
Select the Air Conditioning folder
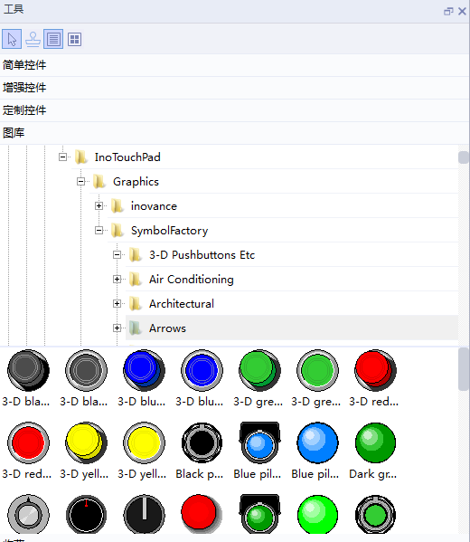[x=192, y=280]
